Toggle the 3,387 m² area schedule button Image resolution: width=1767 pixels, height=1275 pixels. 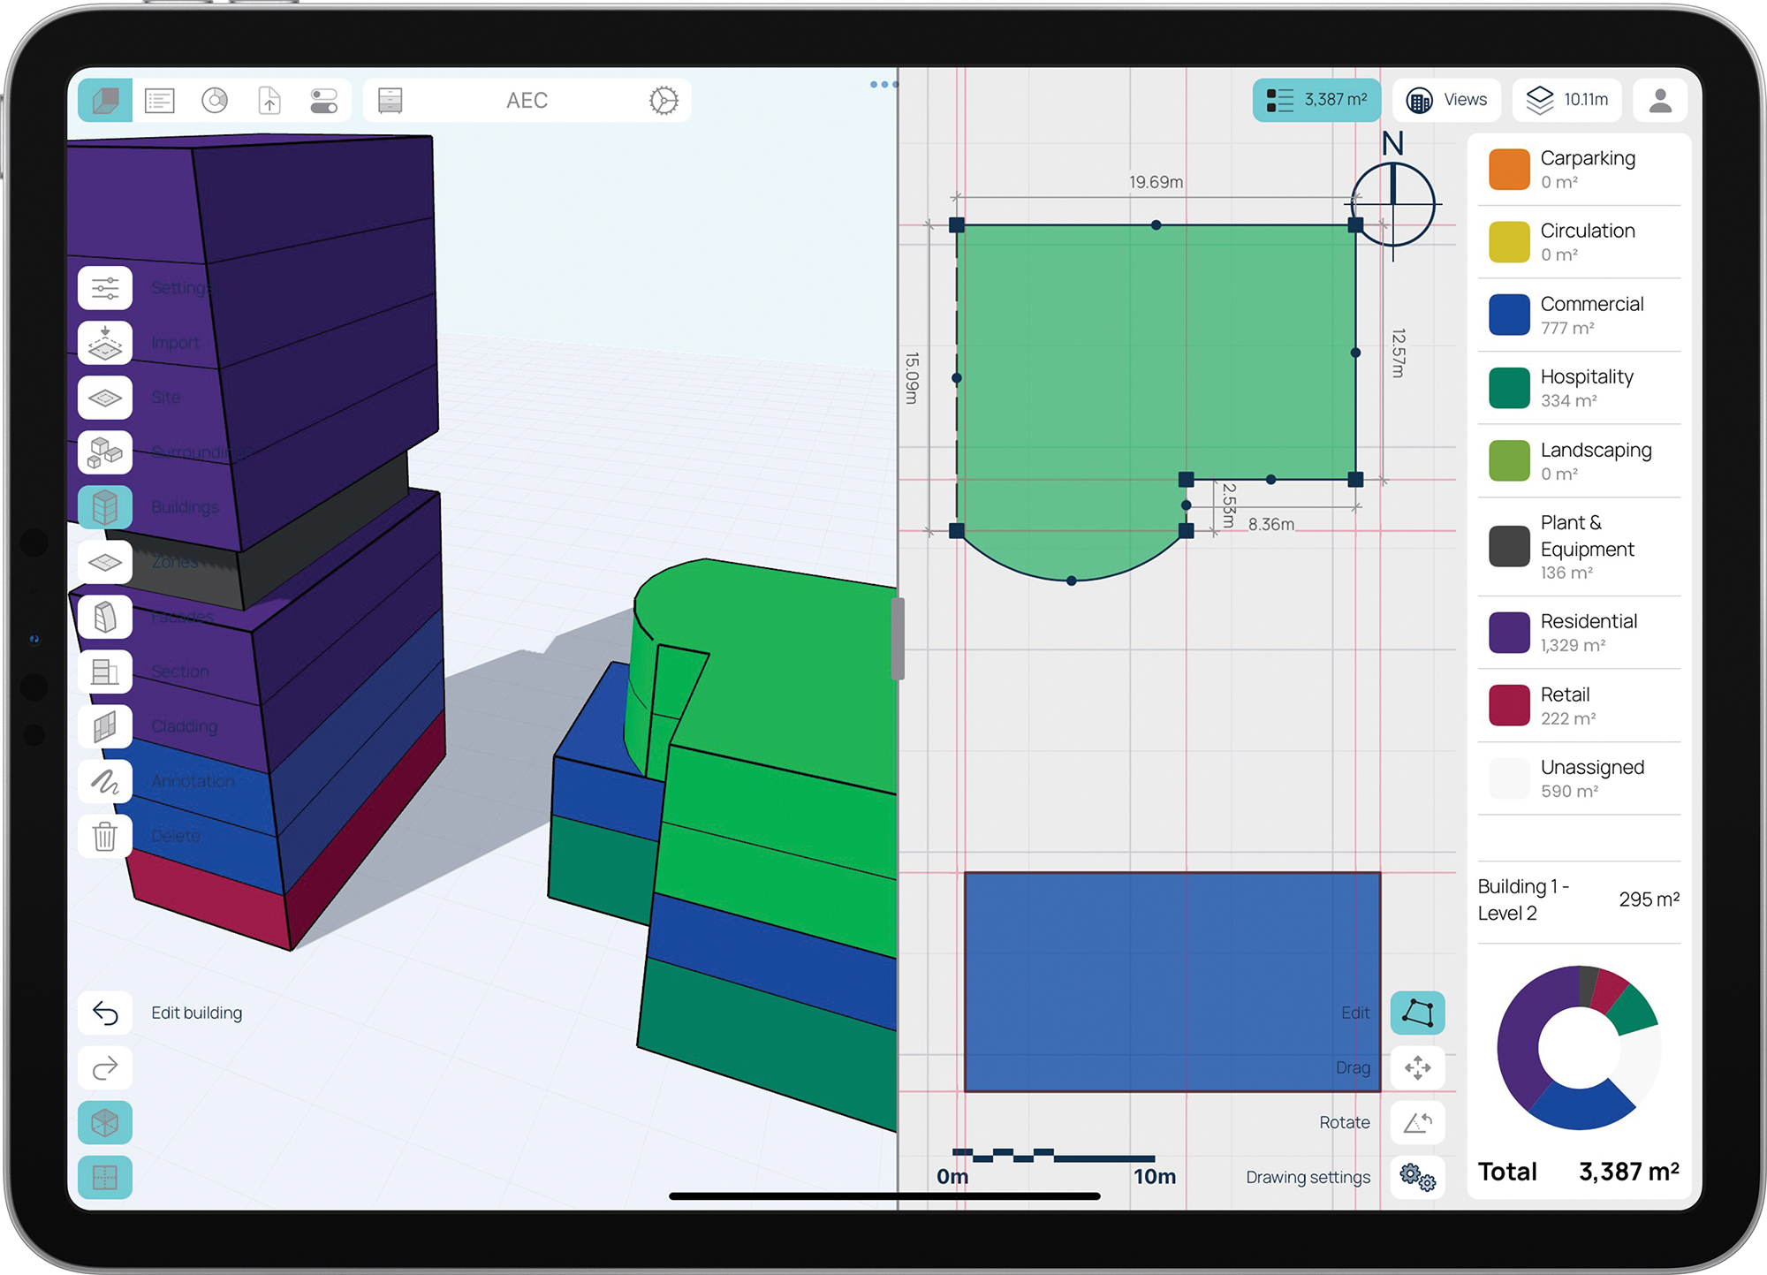pos(1316,100)
